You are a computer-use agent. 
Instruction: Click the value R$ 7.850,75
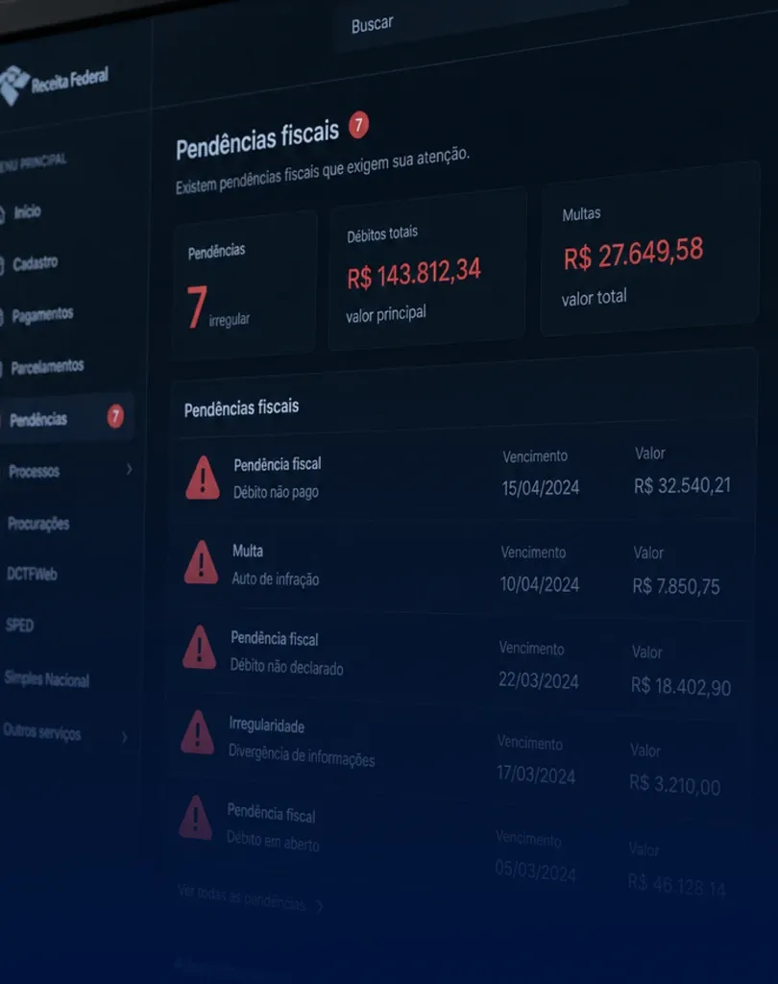[676, 586]
